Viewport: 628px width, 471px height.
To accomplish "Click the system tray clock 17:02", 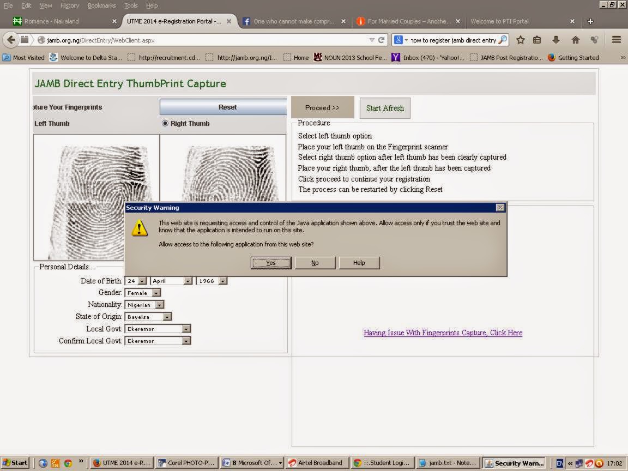I will click(614, 463).
